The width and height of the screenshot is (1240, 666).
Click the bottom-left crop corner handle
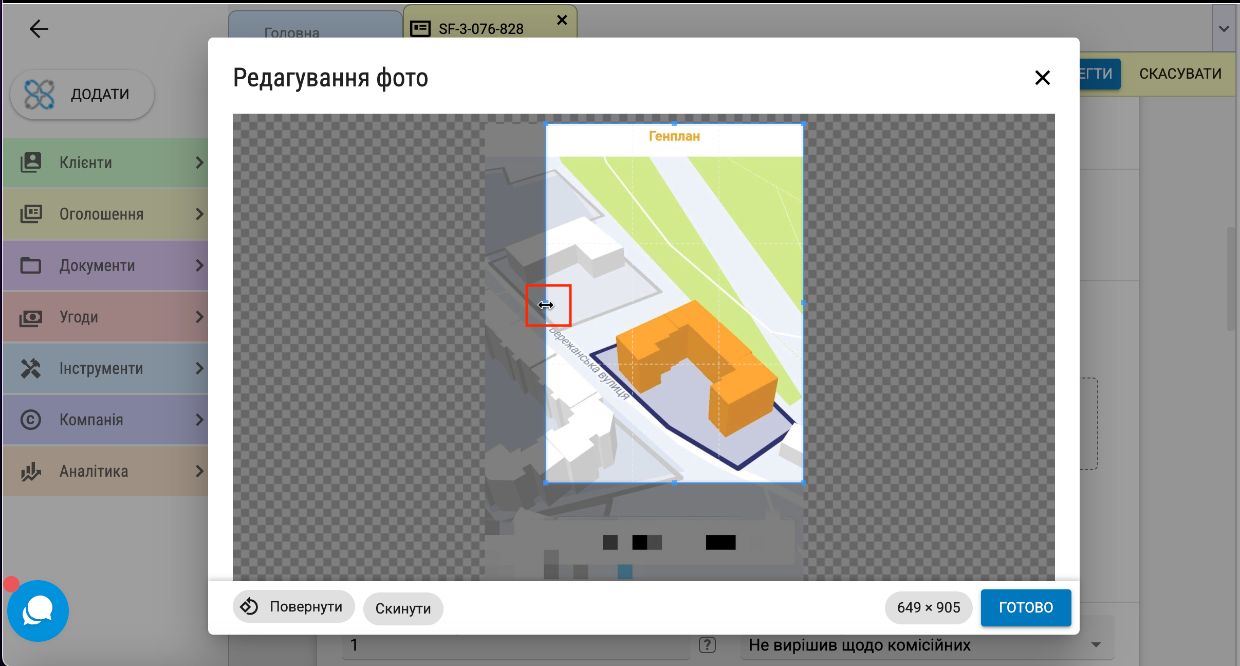[x=546, y=482]
